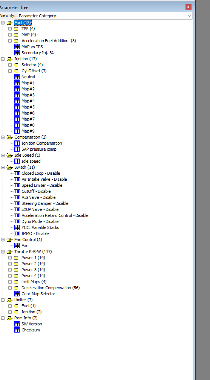Toggle the IMMO - Disable switch

(17, 233)
